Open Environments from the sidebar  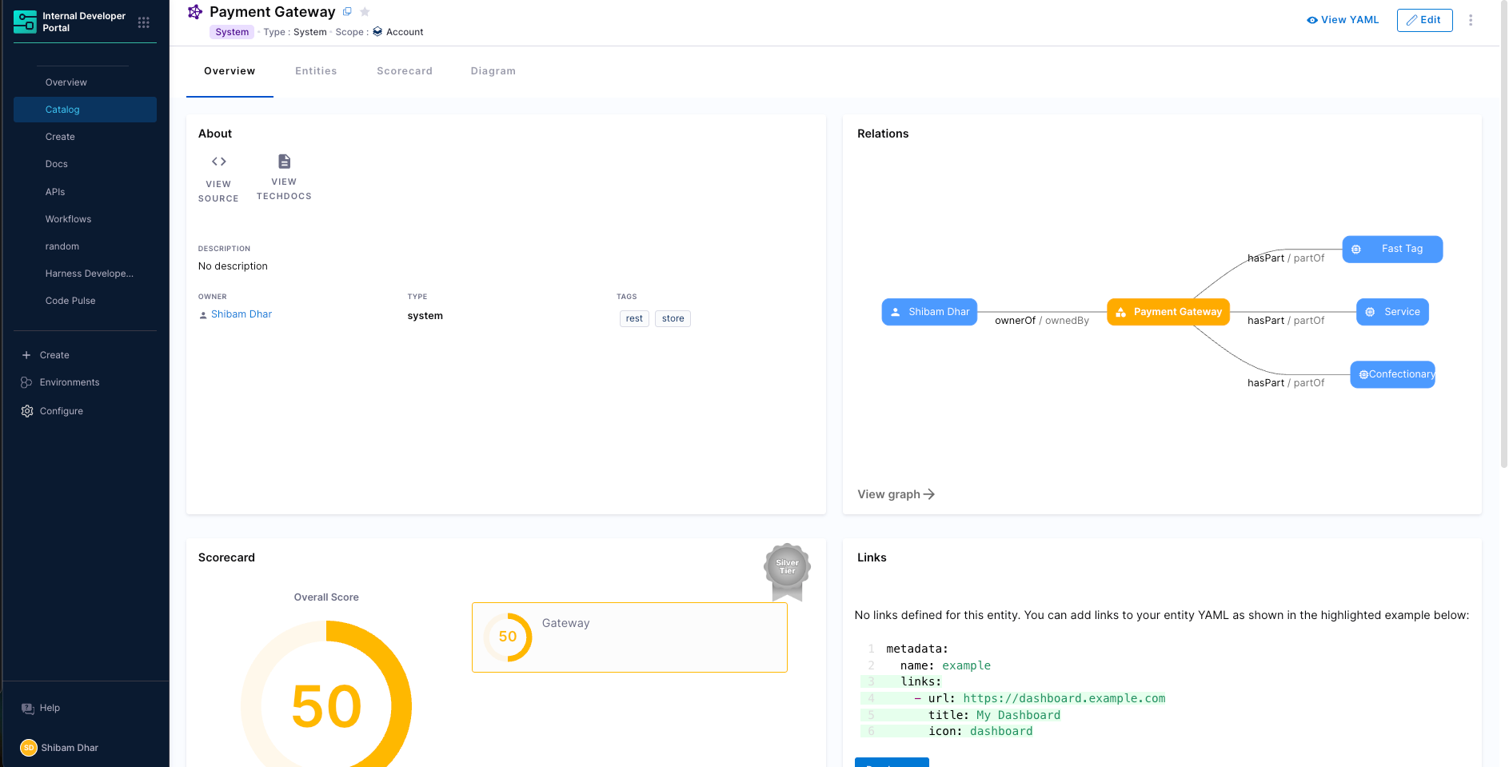pyautogui.click(x=69, y=382)
